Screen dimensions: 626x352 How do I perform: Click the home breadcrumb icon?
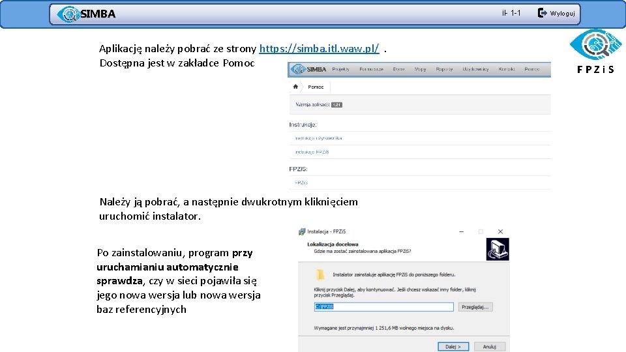[295, 87]
